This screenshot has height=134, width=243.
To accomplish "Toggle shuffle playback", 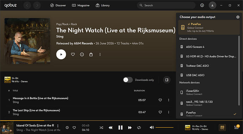I will [x=101, y=128].
